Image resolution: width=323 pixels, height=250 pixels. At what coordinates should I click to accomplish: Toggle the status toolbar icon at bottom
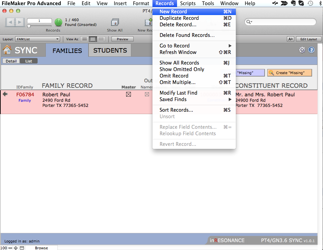[22, 248]
